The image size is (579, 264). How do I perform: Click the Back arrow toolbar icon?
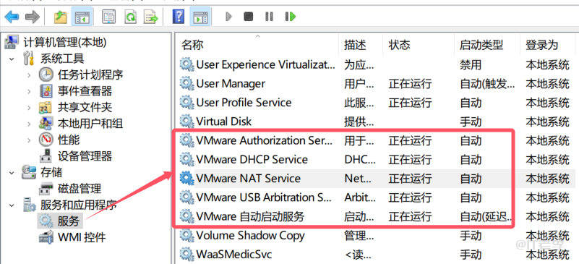[x=12, y=17]
